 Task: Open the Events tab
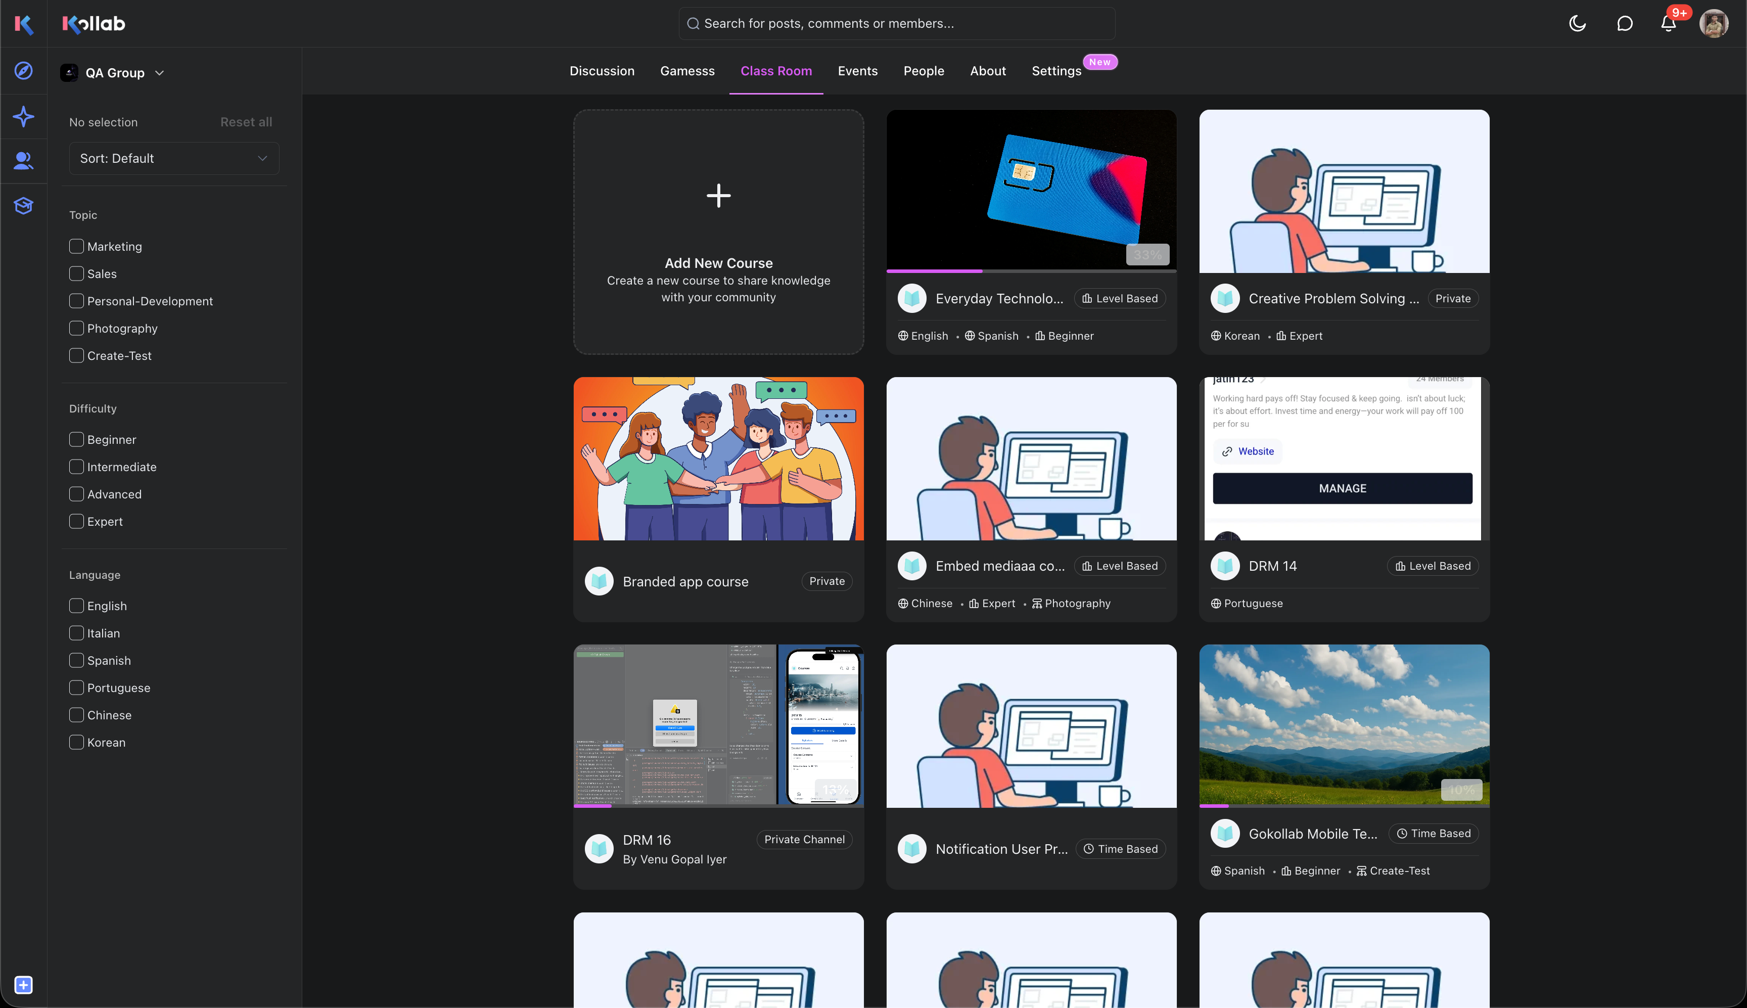[x=857, y=71]
